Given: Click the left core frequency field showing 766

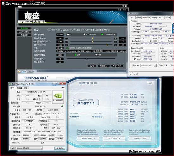Looking at the screenshot, I should coord(60,39).
